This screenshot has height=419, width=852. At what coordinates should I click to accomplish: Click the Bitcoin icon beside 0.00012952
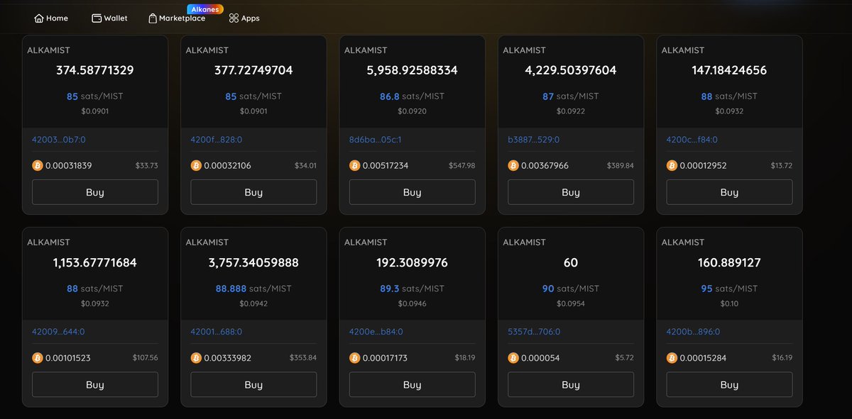pyautogui.click(x=672, y=165)
